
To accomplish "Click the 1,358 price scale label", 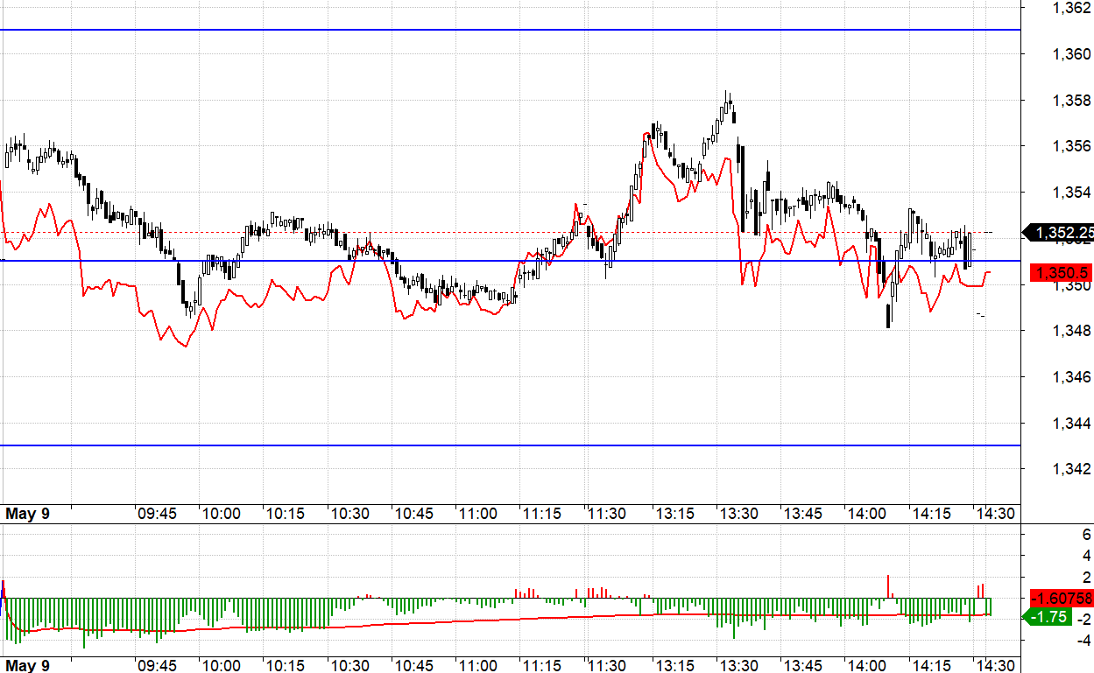I will (x=1070, y=101).
